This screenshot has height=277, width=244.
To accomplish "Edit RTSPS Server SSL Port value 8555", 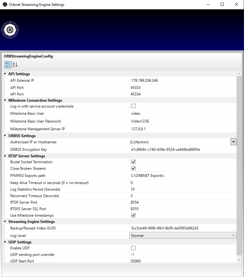I will (x=183, y=209).
